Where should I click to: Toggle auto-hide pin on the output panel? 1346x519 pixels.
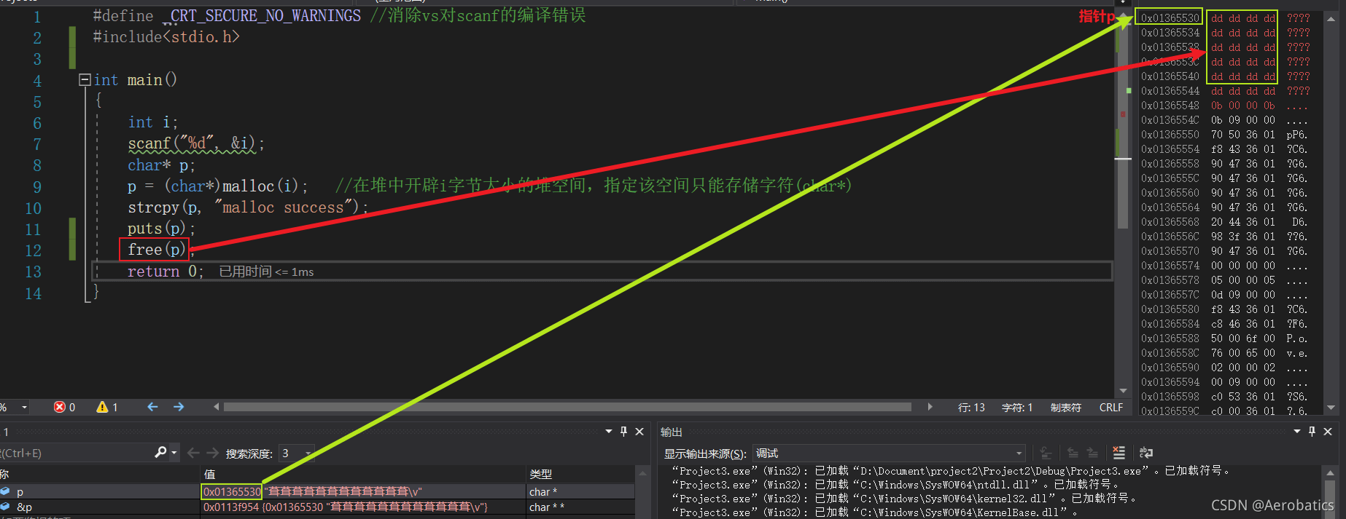click(1312, 432)
